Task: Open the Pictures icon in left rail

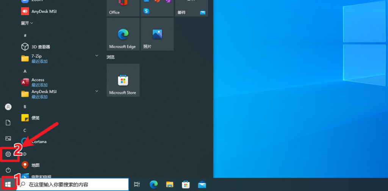Action: pyautogui.click(x=8, y=138)
